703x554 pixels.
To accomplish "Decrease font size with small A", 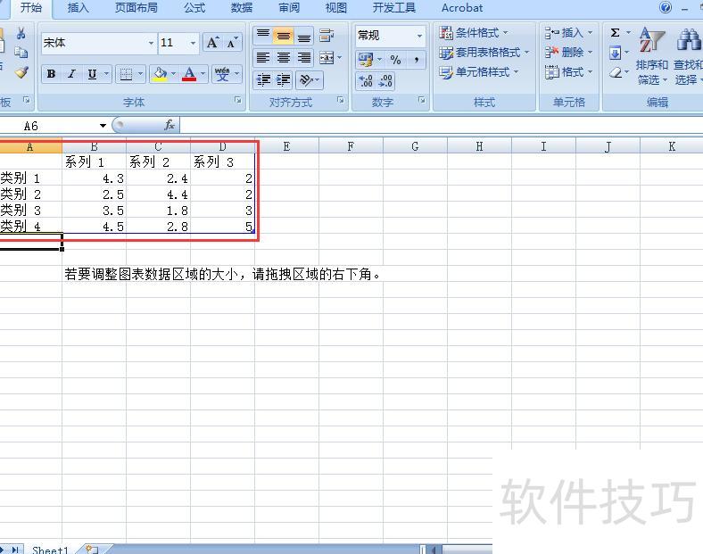I will pyautogui.click(x=232, y=43).
